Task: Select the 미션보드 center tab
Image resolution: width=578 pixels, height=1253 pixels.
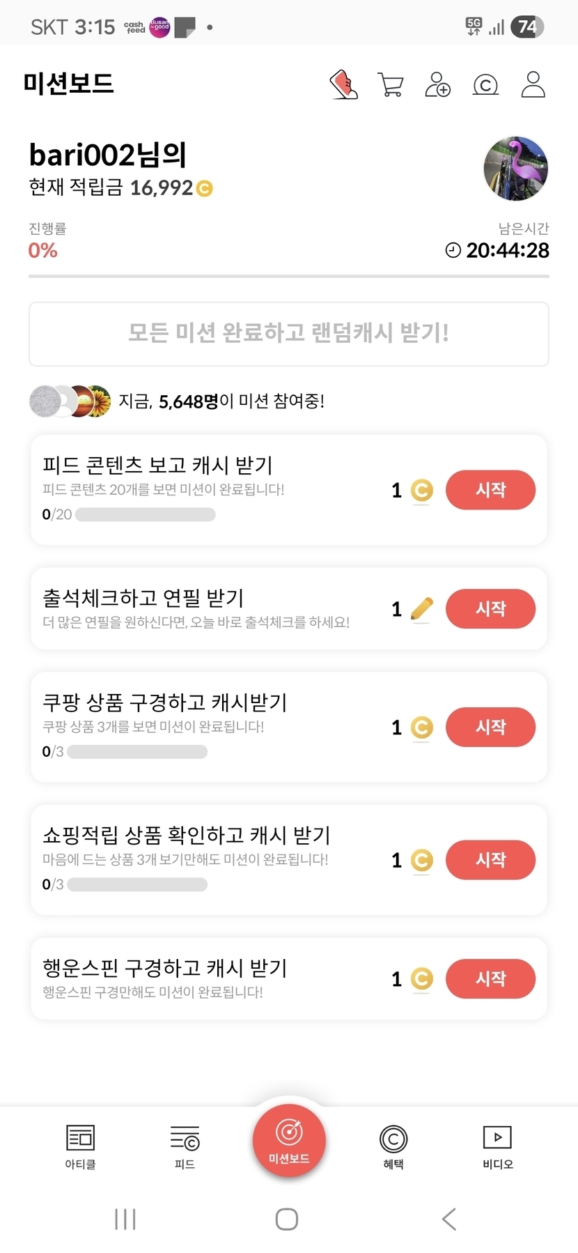Action: 289,1140
